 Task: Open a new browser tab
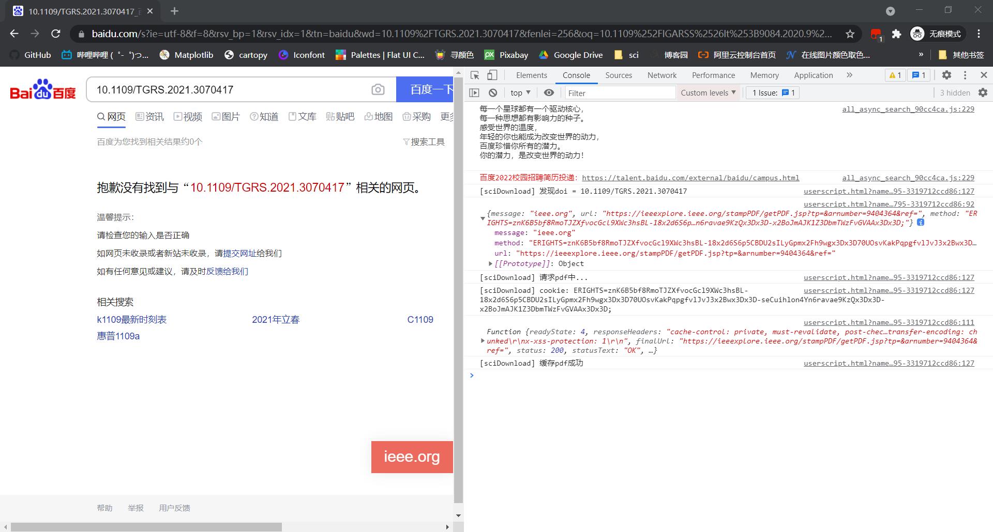coord(174,11)
